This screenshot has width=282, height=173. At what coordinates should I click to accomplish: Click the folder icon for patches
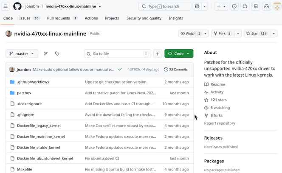tap(12, 93)
